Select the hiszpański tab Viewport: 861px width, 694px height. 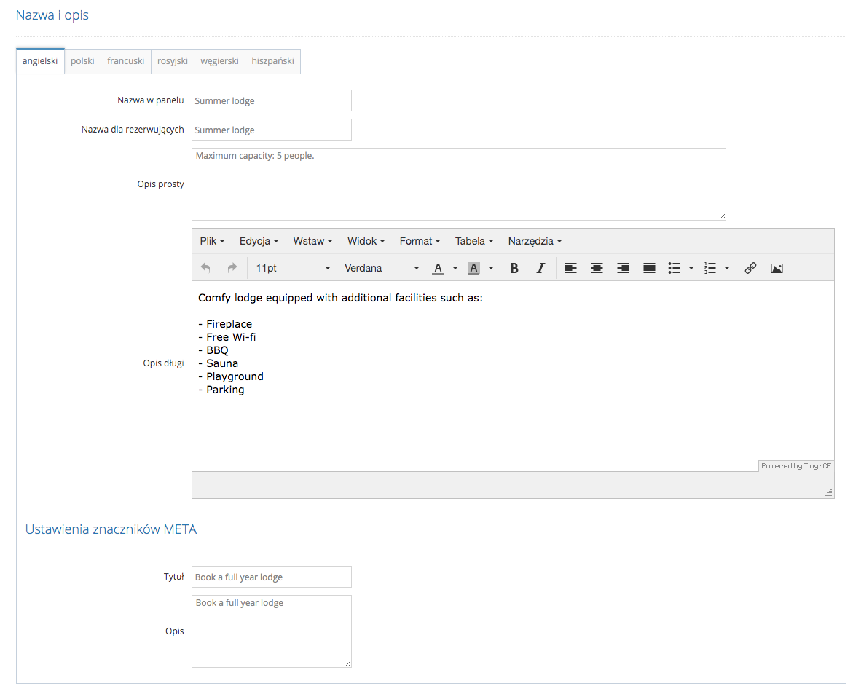[272, 61]
